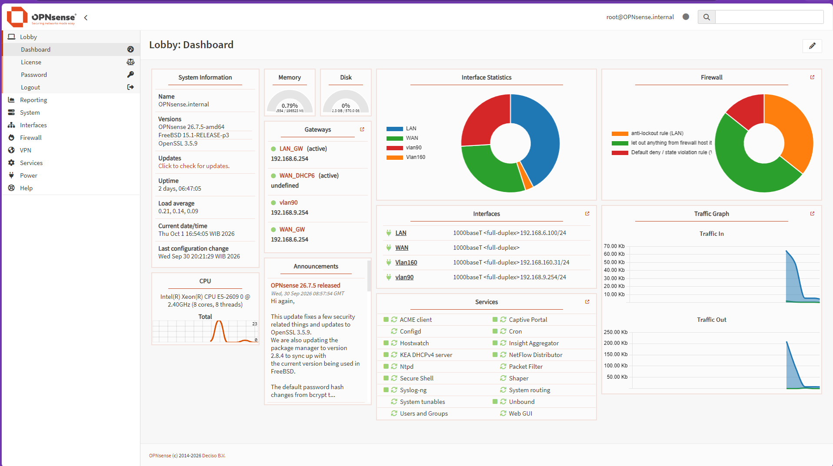This screenshot has width=833, height=466.
Task: Expand the VPN menu
Action: coord(71,150)
